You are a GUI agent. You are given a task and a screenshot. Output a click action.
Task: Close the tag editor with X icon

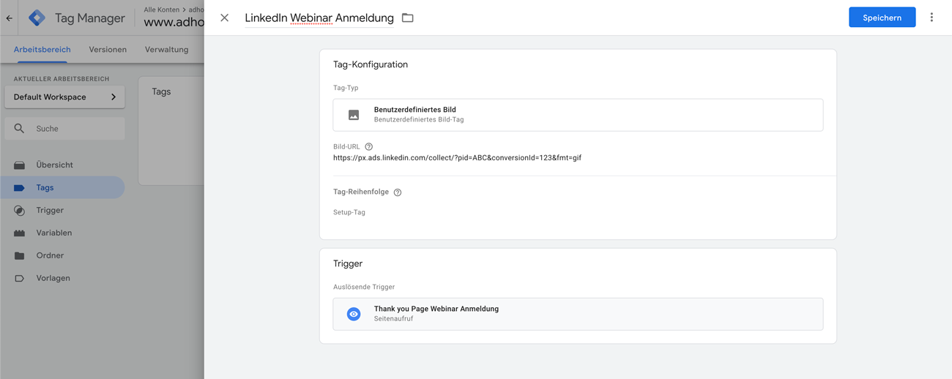225,18
